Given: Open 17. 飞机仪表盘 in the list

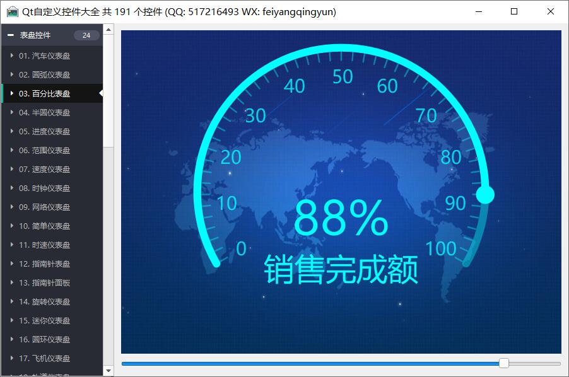Looking at the screenshot, I should coord(44,359).
